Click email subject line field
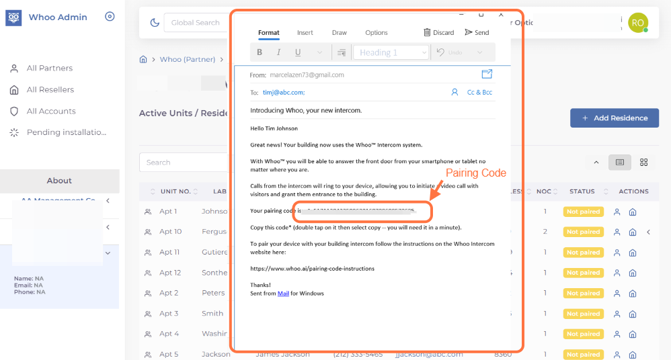 (372, 110)
